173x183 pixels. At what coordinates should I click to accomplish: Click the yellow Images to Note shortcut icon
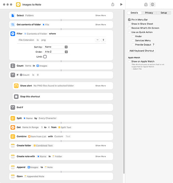pyautogui.click(x=18, y=4)
